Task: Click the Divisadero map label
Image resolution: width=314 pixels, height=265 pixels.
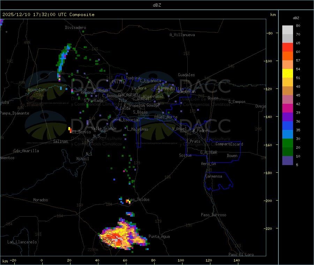Action: click(75, 28)
